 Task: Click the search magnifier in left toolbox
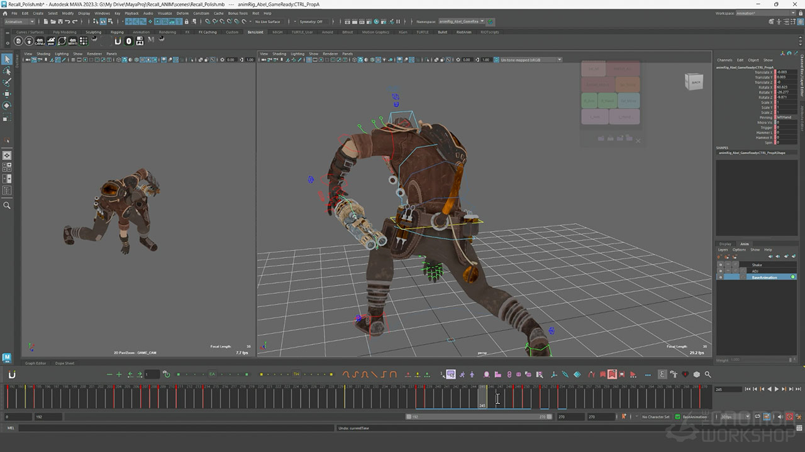[7, 205]
